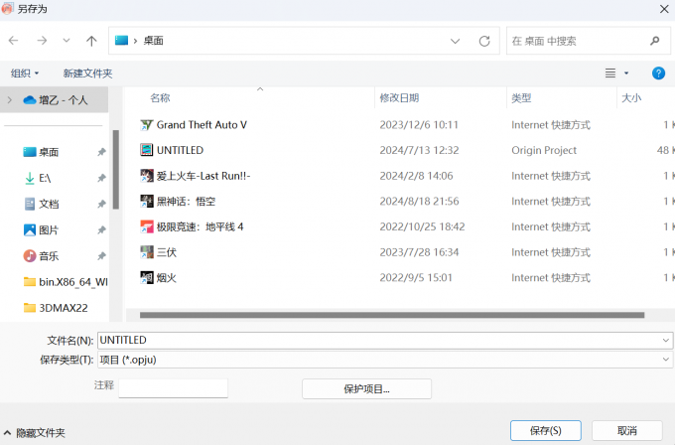
Task: Open recent locations chevron beside forward arrow
Action: (67, 41)
